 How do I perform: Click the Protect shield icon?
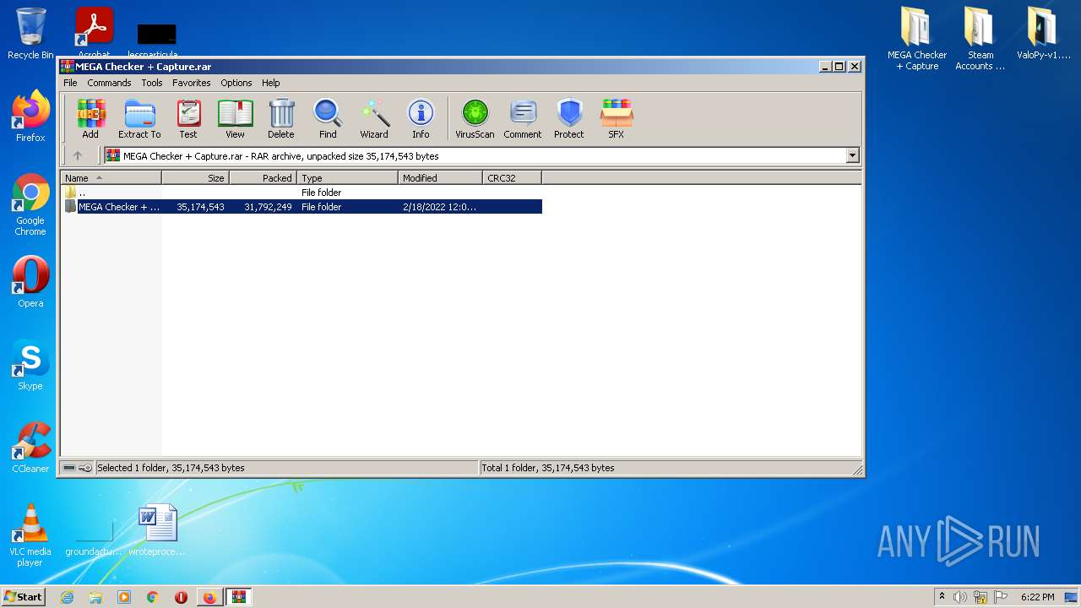[569, 119]
